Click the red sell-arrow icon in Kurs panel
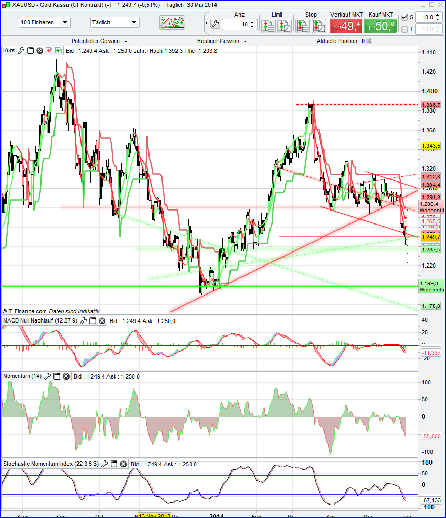The image size is (446, 518). (x=49, y=50)
